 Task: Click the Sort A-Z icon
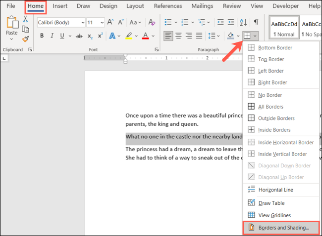pos(243,22)
